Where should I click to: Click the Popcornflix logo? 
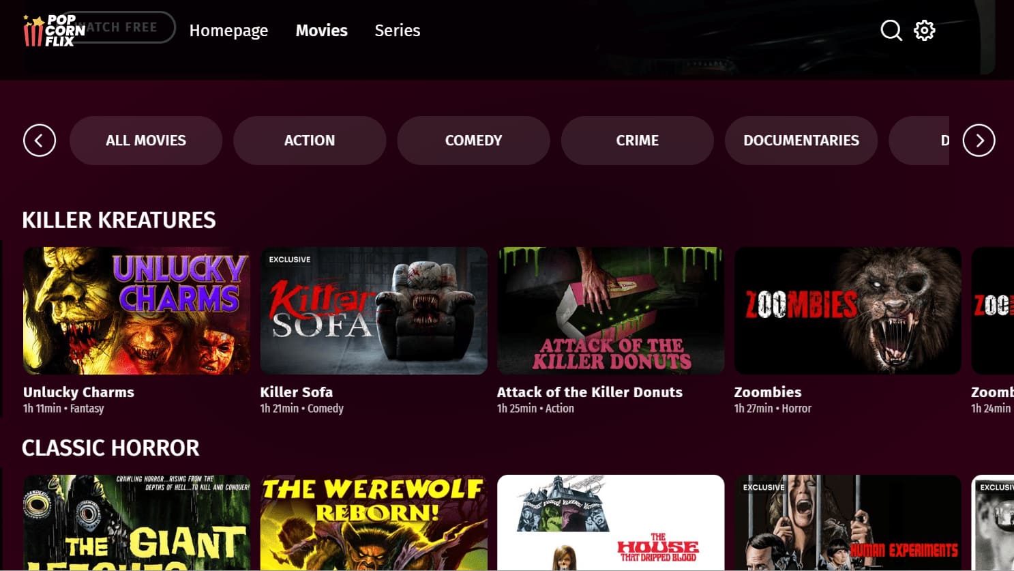click(54, 31)
